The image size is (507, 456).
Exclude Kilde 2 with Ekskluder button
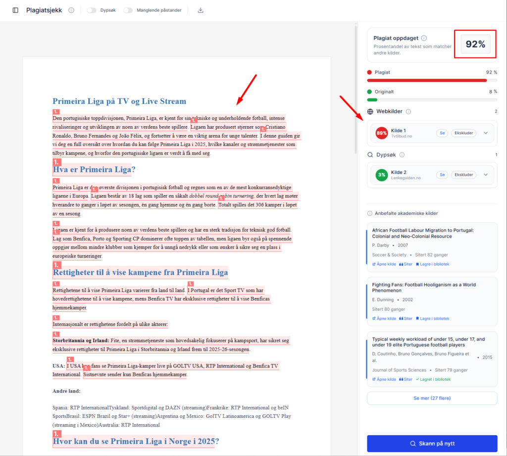point(464,175)
